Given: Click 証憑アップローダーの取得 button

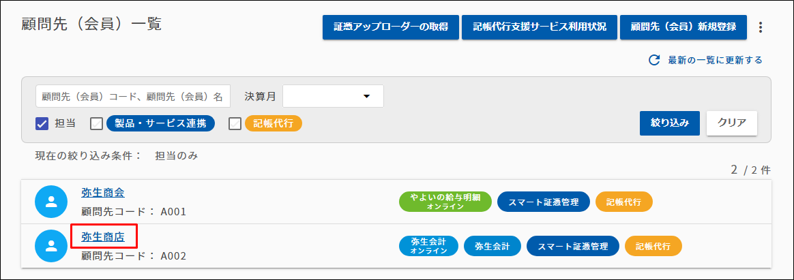Looking at the screenshot, I should click(x=391, y=27).
